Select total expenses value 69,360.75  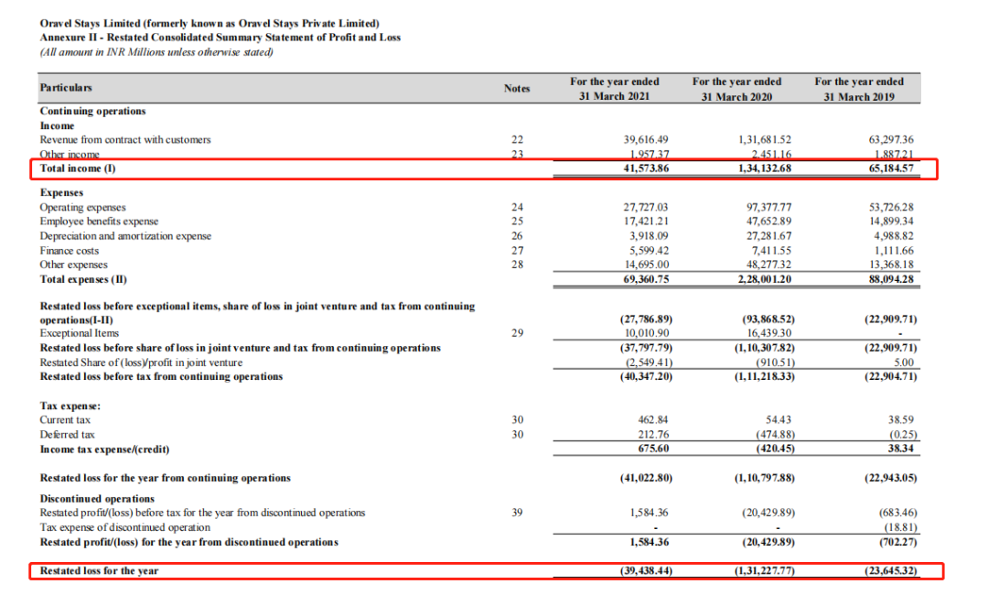click(x=646, y=279)
